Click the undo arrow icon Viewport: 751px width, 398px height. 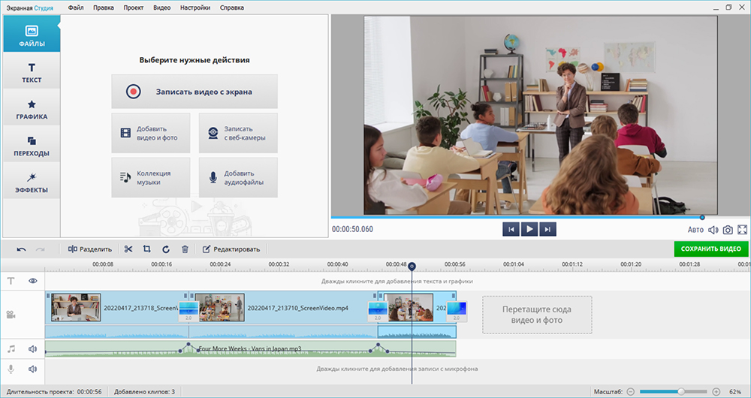21,249
